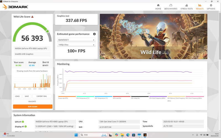The image size is (221, 138).
Task: Toggle CPU Temperature graph legend
Action: (85, 97)
